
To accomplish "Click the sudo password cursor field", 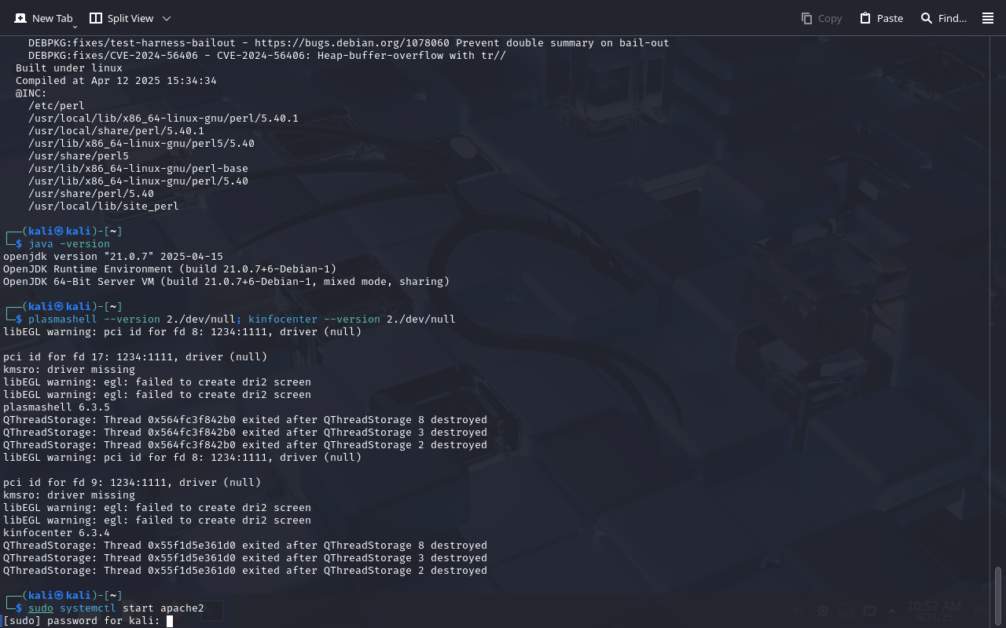I will click(x=169, y=621).
